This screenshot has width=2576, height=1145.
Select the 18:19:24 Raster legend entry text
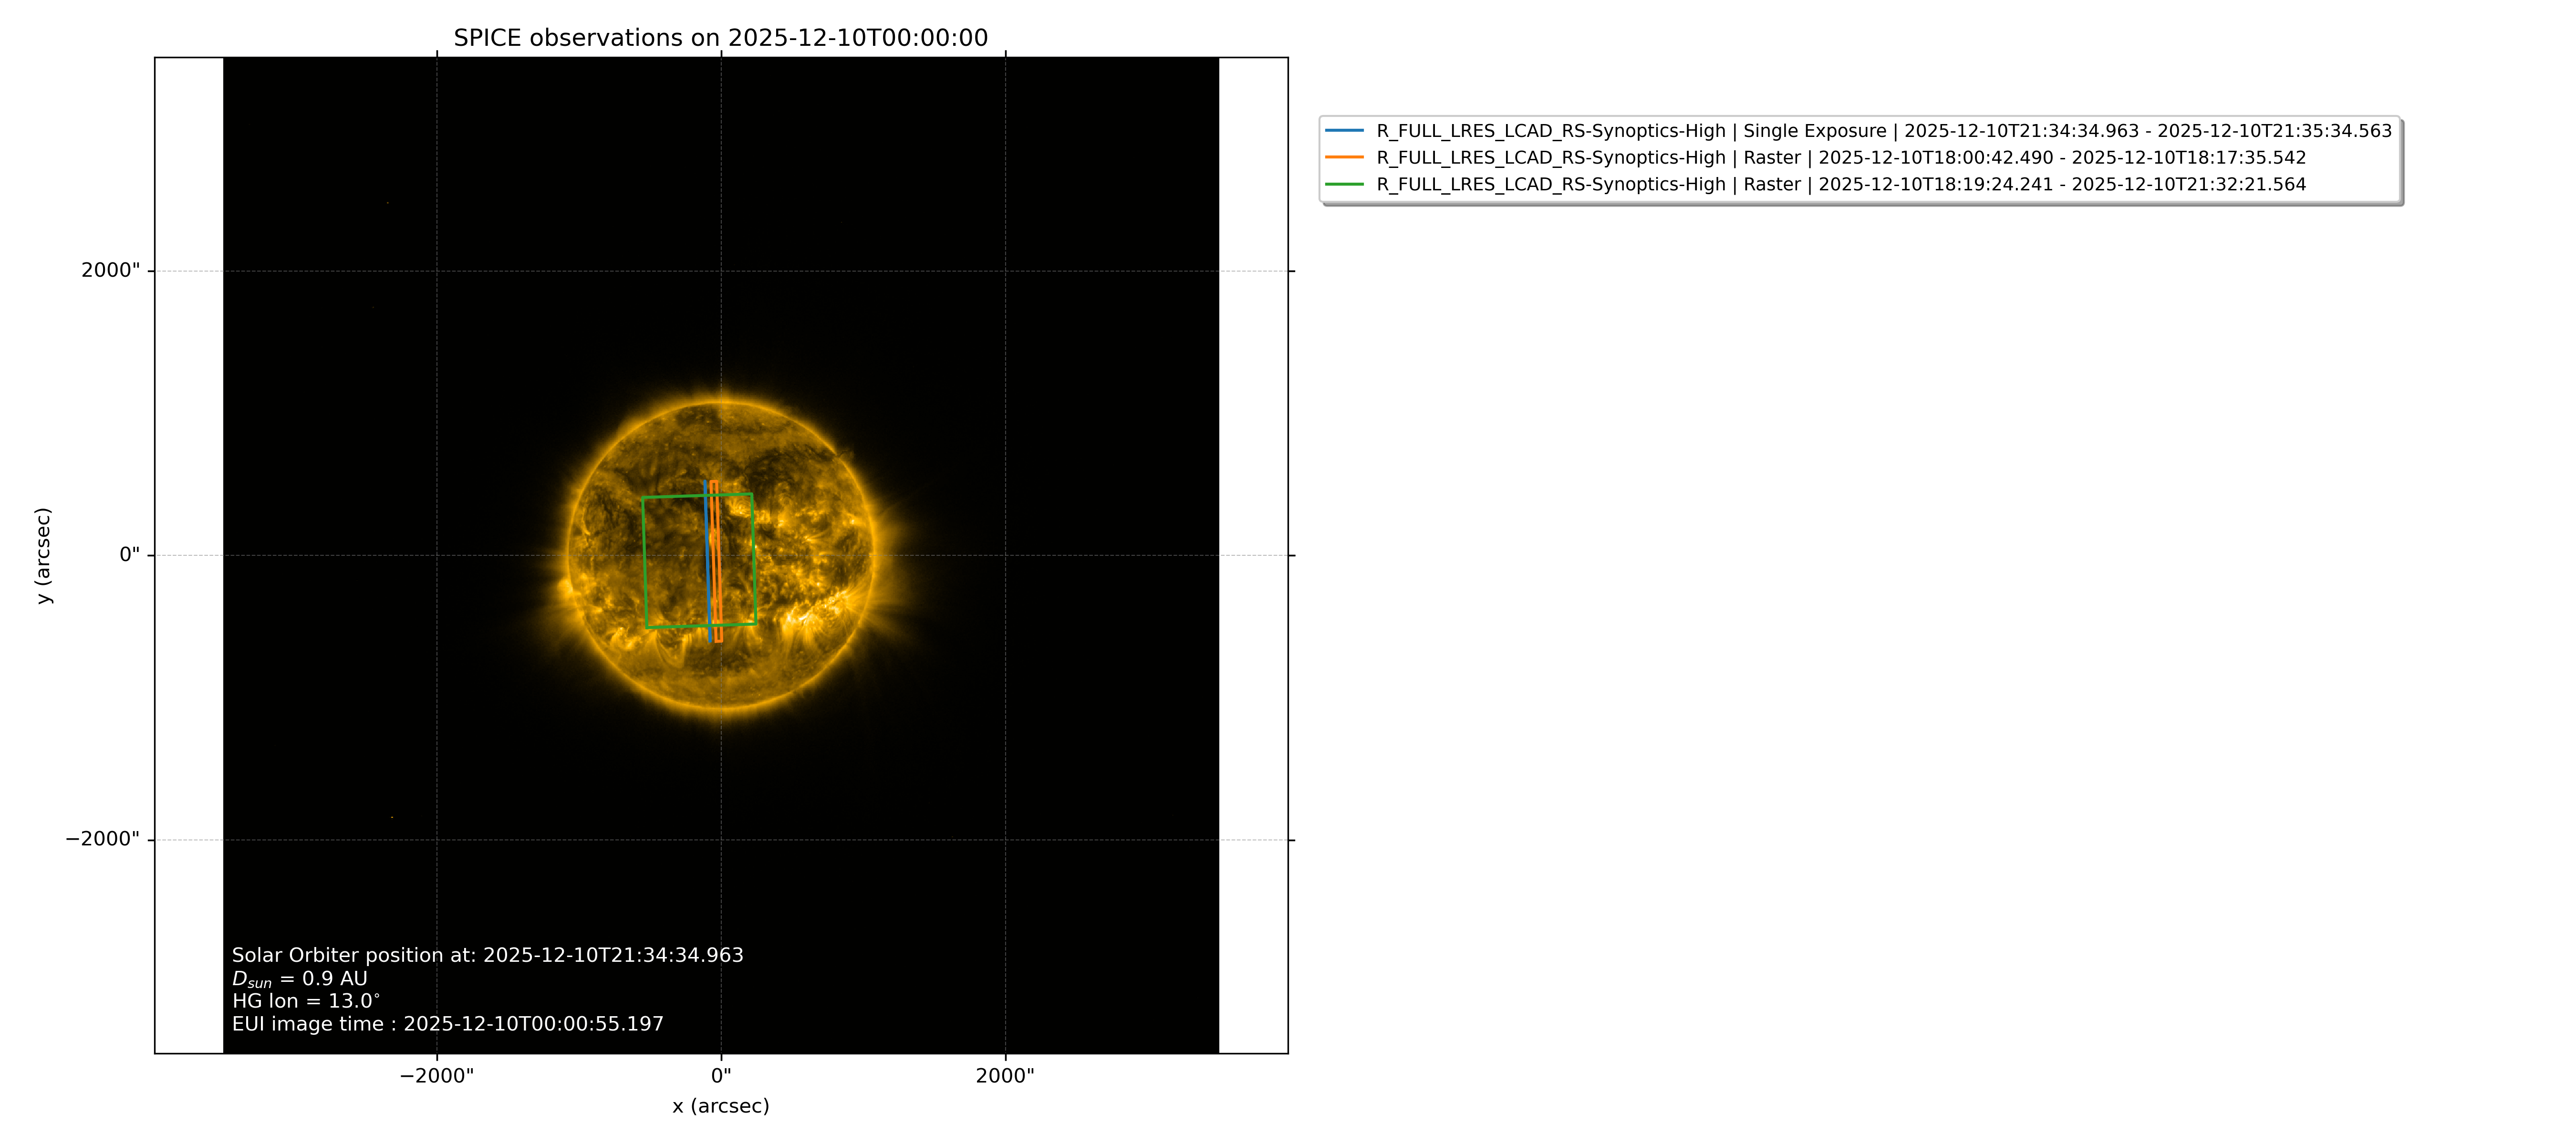[1841, 185]
